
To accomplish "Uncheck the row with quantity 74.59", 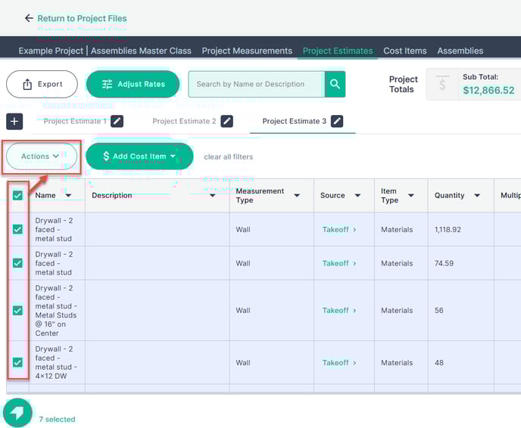I will tap(17, 263).
